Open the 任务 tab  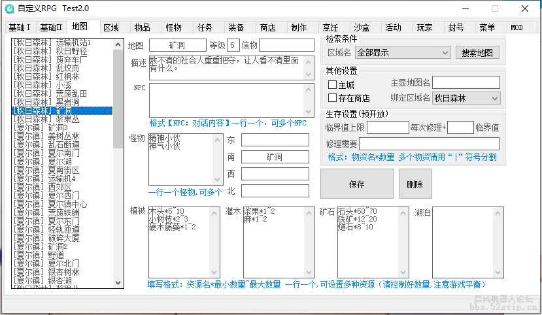205,27
